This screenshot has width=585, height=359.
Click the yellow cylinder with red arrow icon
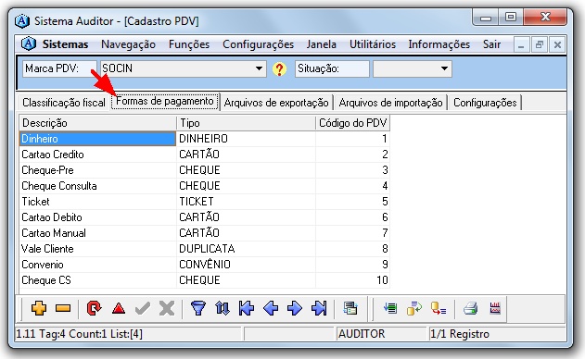(x=439, y=308)
